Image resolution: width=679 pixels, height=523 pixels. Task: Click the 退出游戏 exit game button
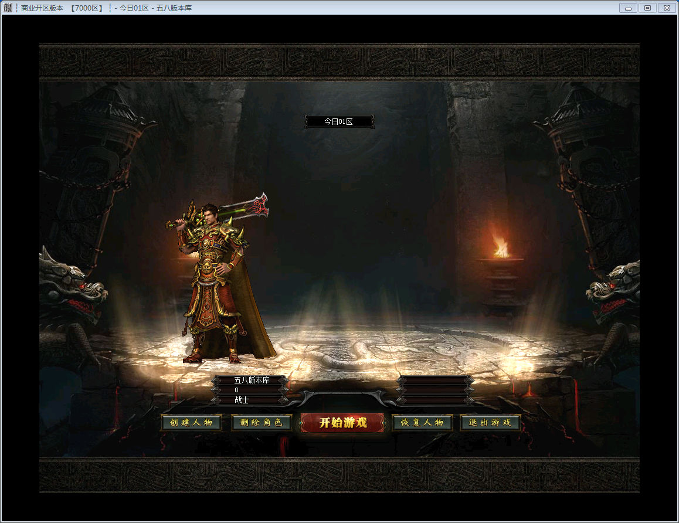pyautogui.click(x=490, y=423)
